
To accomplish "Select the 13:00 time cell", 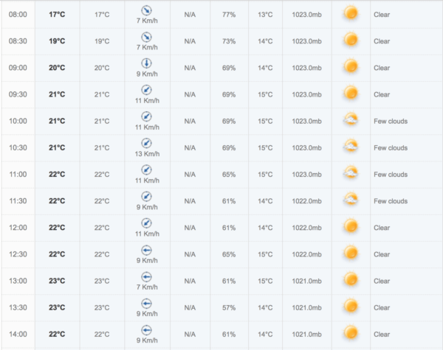I will pyautogui.click(x=18, y=281).
